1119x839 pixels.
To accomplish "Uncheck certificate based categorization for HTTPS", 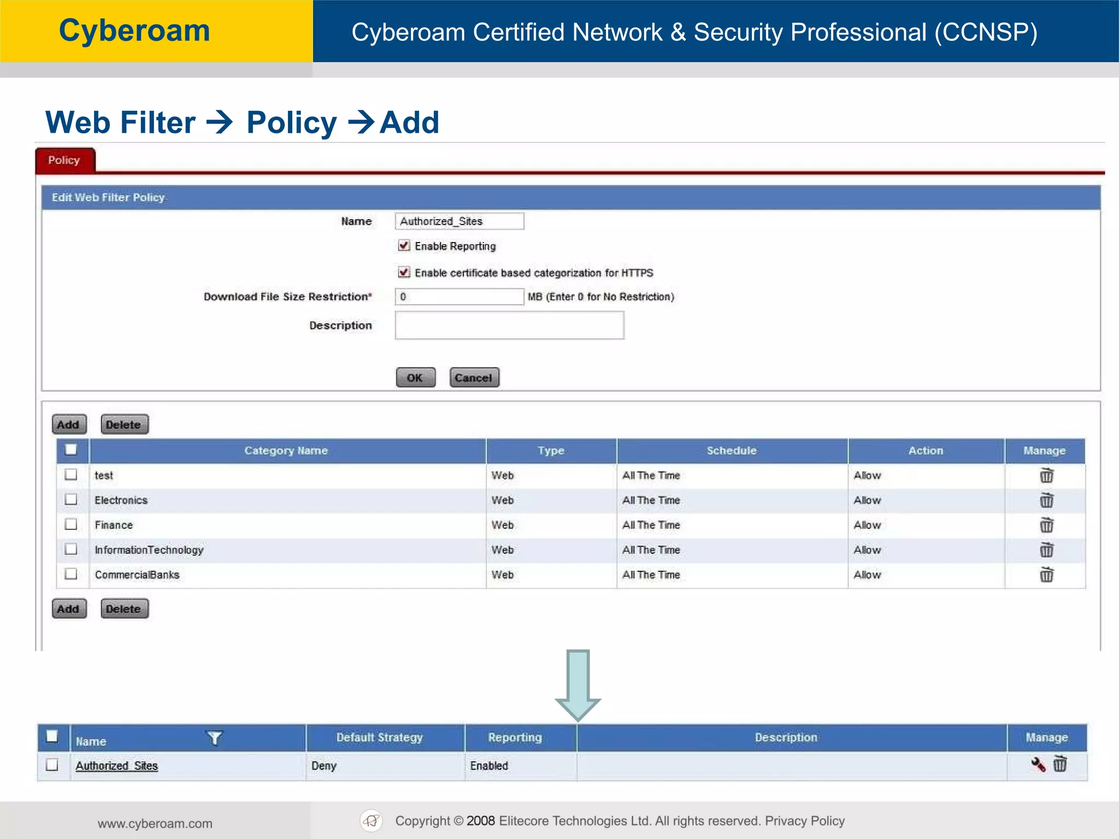I will click(404, 272).
